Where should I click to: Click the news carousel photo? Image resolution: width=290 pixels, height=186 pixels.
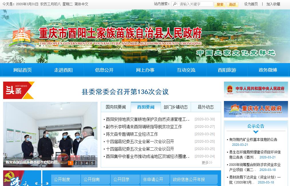50,131
